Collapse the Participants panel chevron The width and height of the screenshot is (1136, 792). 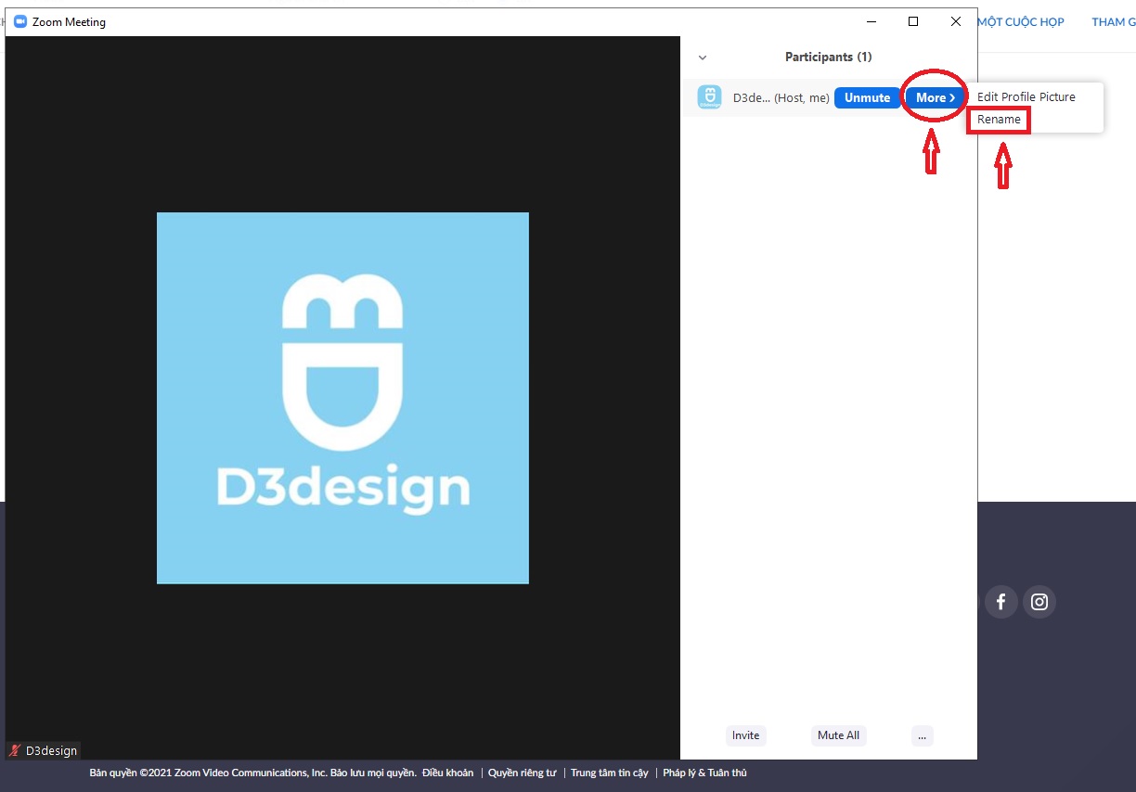(703, 57)
